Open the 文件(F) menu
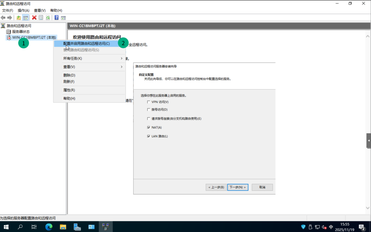This screenshot has height=232, width=371. click(8, 10)
